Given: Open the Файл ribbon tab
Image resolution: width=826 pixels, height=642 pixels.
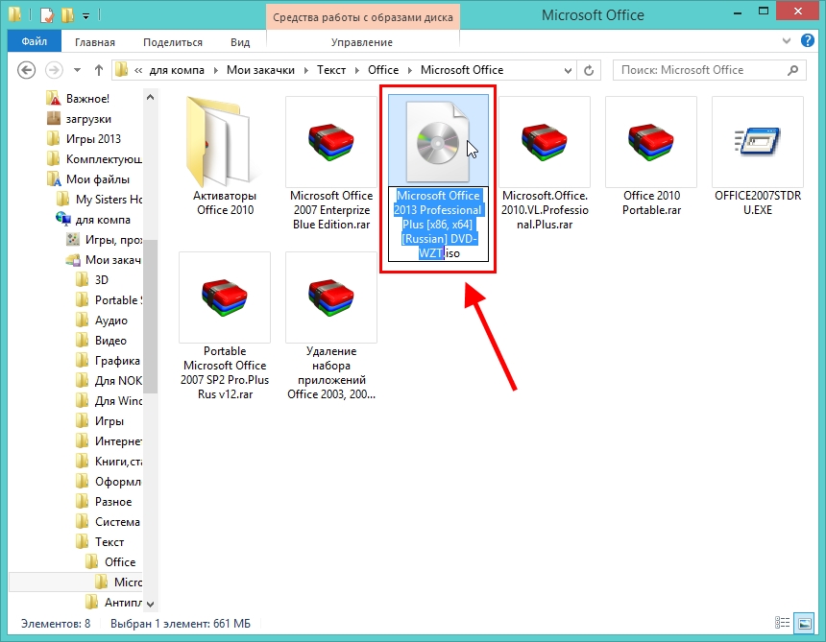Looking at the screenshot, I should tap(35, 41).
